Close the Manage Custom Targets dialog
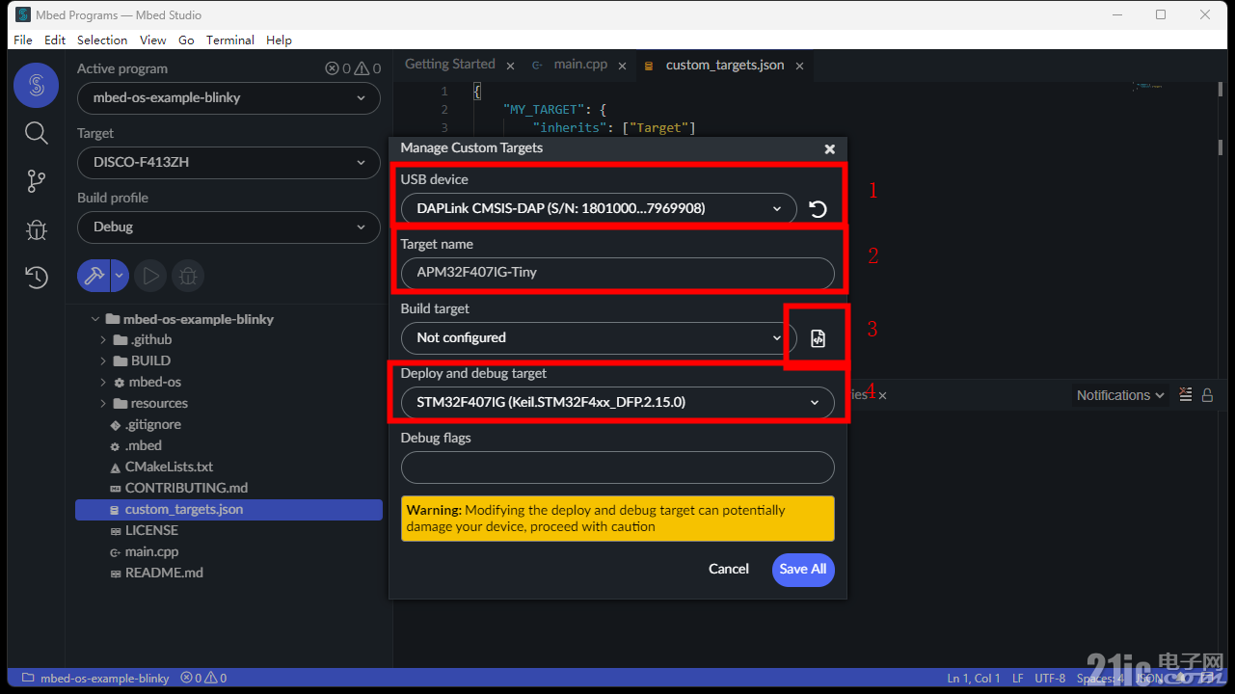The height and width of the screenshot is (694, 1235). tap(829, 149)
